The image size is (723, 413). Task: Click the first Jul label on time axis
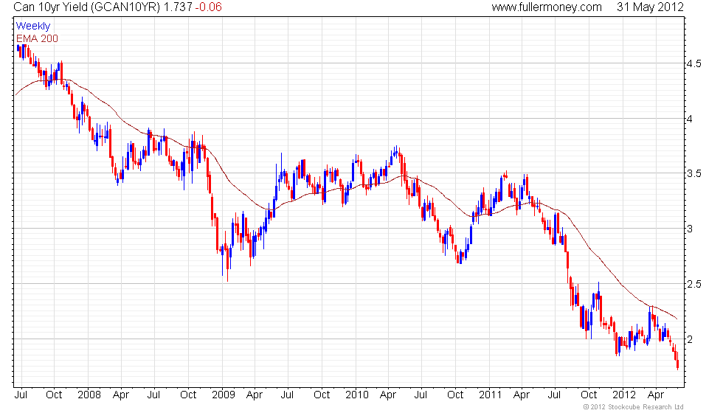pyautogui.click(x=21, y=395)
